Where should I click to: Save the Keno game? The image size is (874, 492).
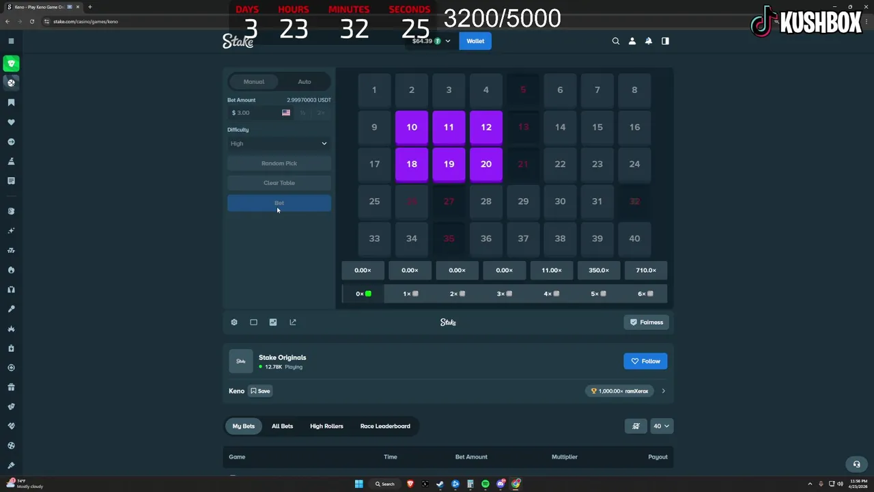click(259, 392)
